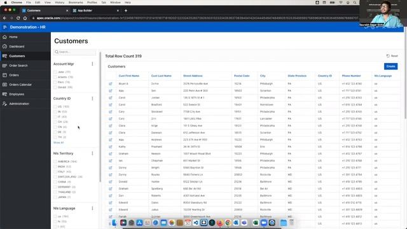Open Order Search in the sidebar
Viewport: 407px width, 229px height.
coord(18,66)
